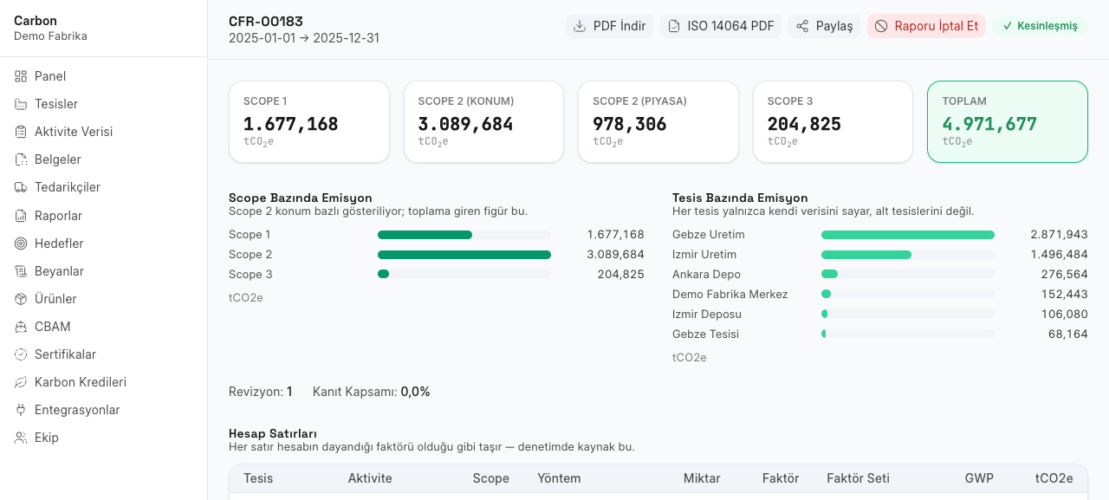Click the download icon on PDF İndir
Image resolution: width=1109 pixels, height=500 pixels.
(x=580, y=26)
